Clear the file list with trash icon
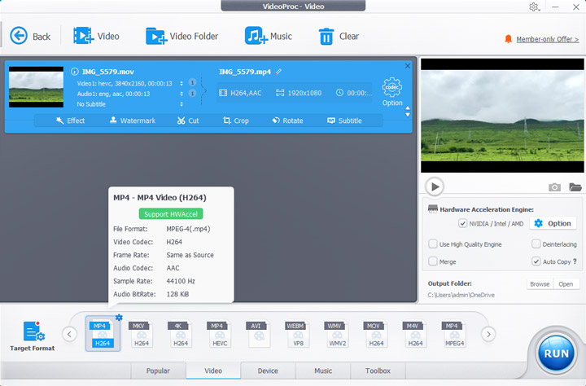 tap(339, 37)
